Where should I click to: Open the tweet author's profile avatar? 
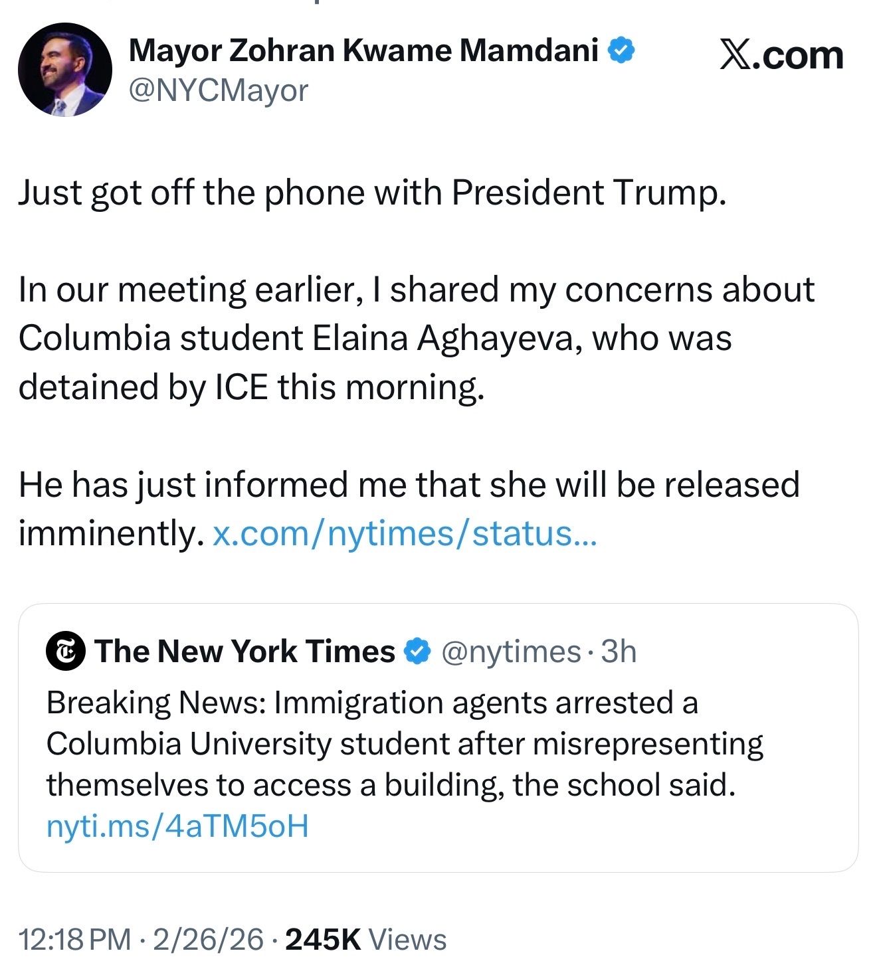pyautogui.click(x=64, y=70)
